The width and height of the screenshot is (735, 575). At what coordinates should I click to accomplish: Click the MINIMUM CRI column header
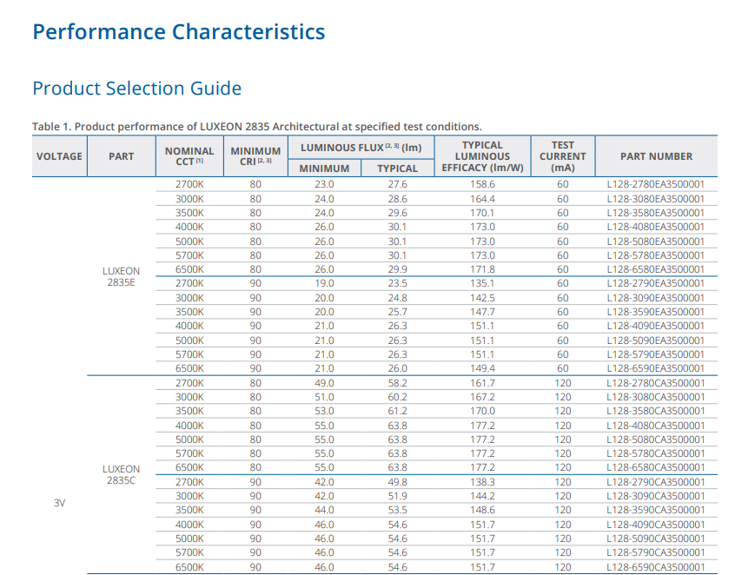pyautogui.click(x=255, y=156)
